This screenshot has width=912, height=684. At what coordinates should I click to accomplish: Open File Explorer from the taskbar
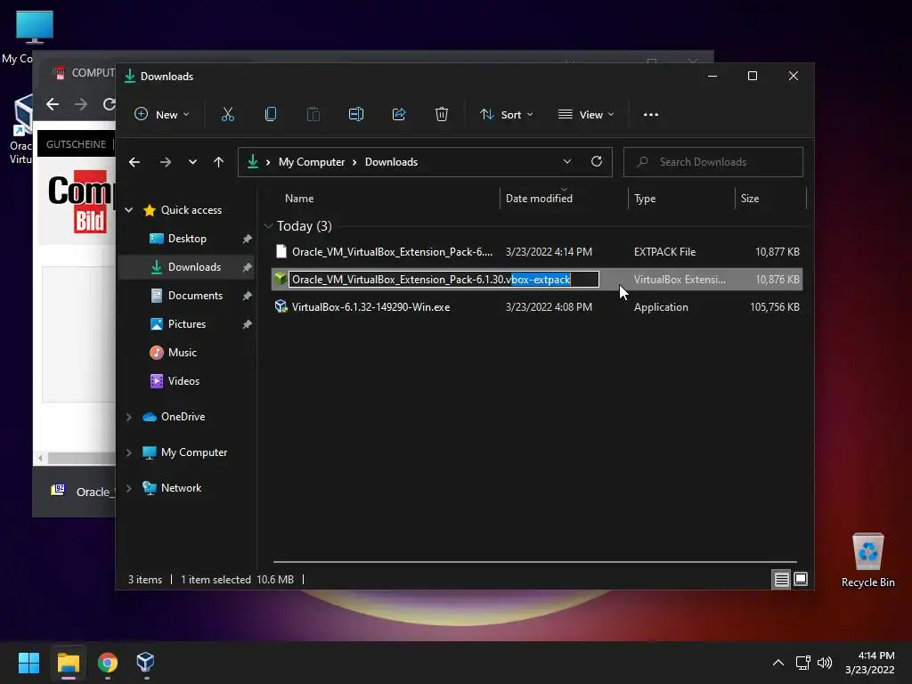click(x=68, y=663)
